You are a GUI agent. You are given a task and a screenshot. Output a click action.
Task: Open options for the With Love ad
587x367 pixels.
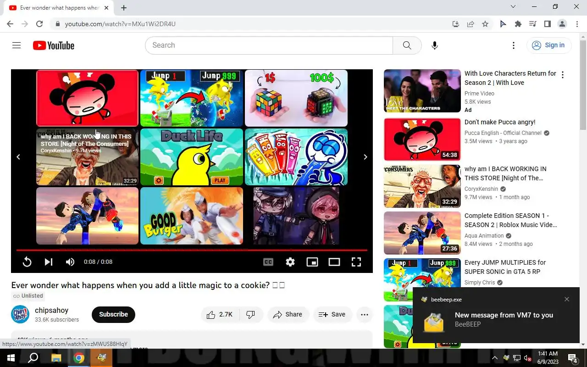click(x=563, y=75)
